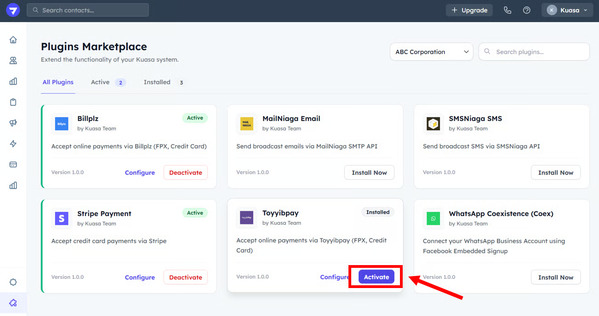Click the puzzle piece plugins icon
This screenshot has width=599, height=316.
[13, 303]
